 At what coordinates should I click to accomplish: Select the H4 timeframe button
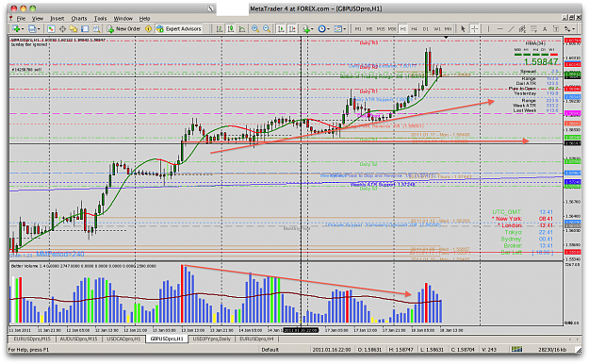coord(415,28)
